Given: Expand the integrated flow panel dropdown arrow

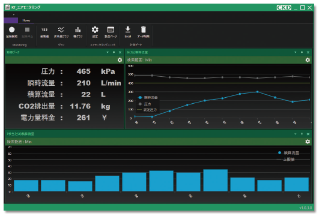Looking at the screenshot, I should coord(296,134).
